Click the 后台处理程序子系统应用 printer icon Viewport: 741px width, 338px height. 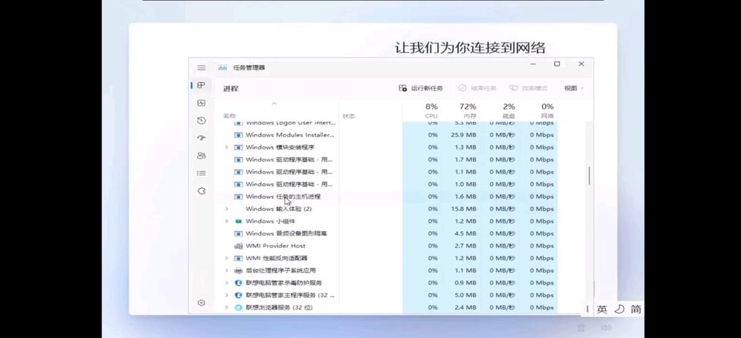pyautogui.click(x=238, y=270)
